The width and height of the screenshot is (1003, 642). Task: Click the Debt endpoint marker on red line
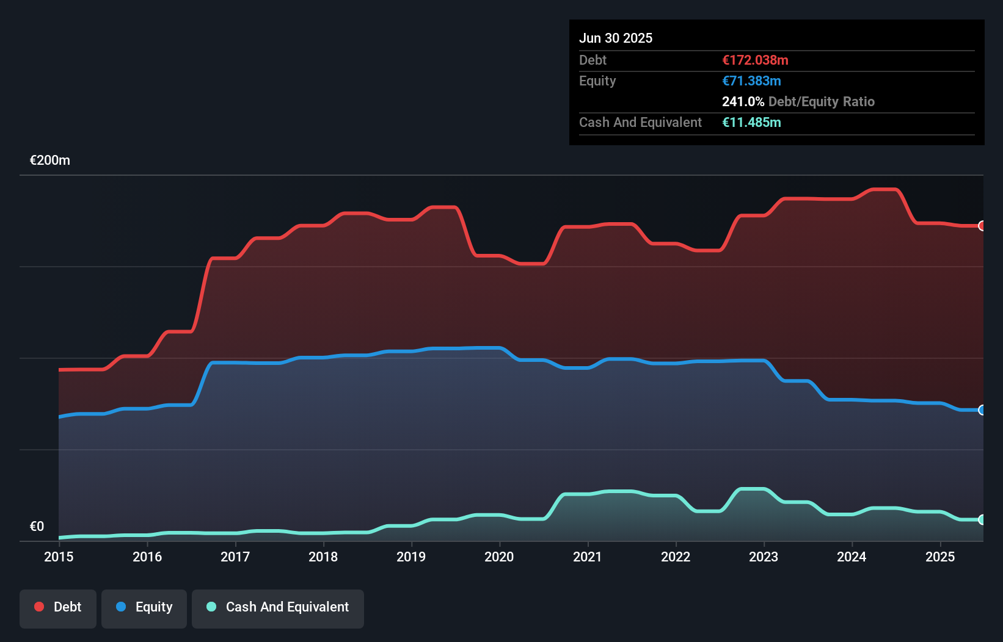(x=982, y=226)
